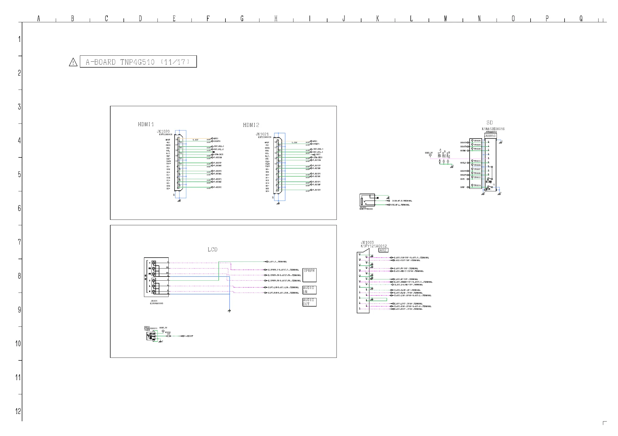
Task: Click the AUDIO OUT label box
Action: point(309,302)
